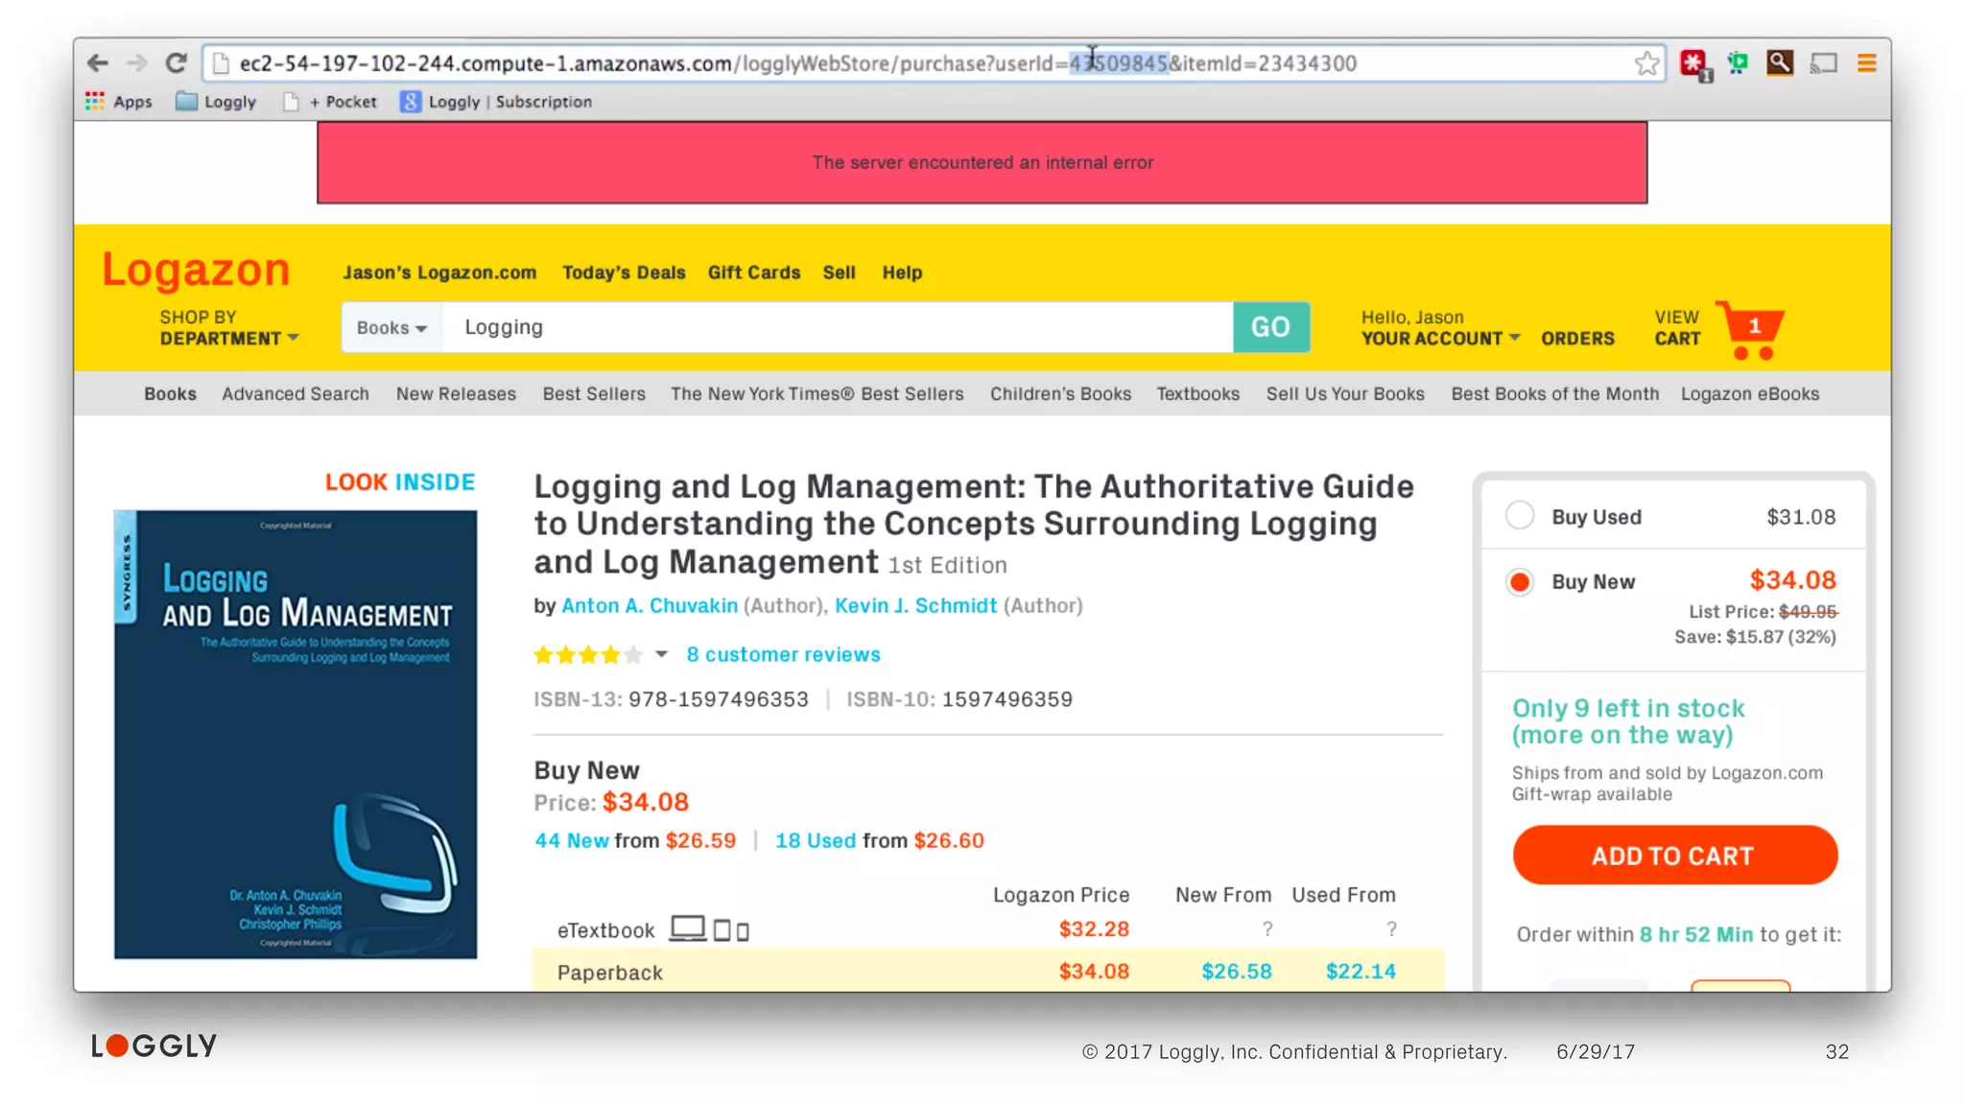Open the Best Sellers tab
This screenshot has width=1965, height=1105.
click(x=593, y=393)
